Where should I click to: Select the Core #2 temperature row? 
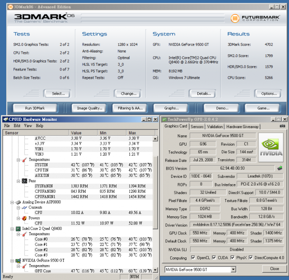tap(78, 250)
